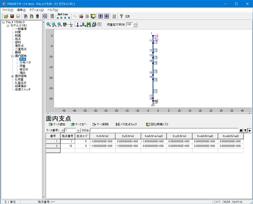Open the オプション(O) menu
This screenshot has height=204, width=253.
(36, 10)
